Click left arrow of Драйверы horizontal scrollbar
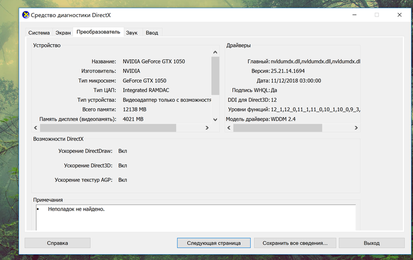 (230, 127)
